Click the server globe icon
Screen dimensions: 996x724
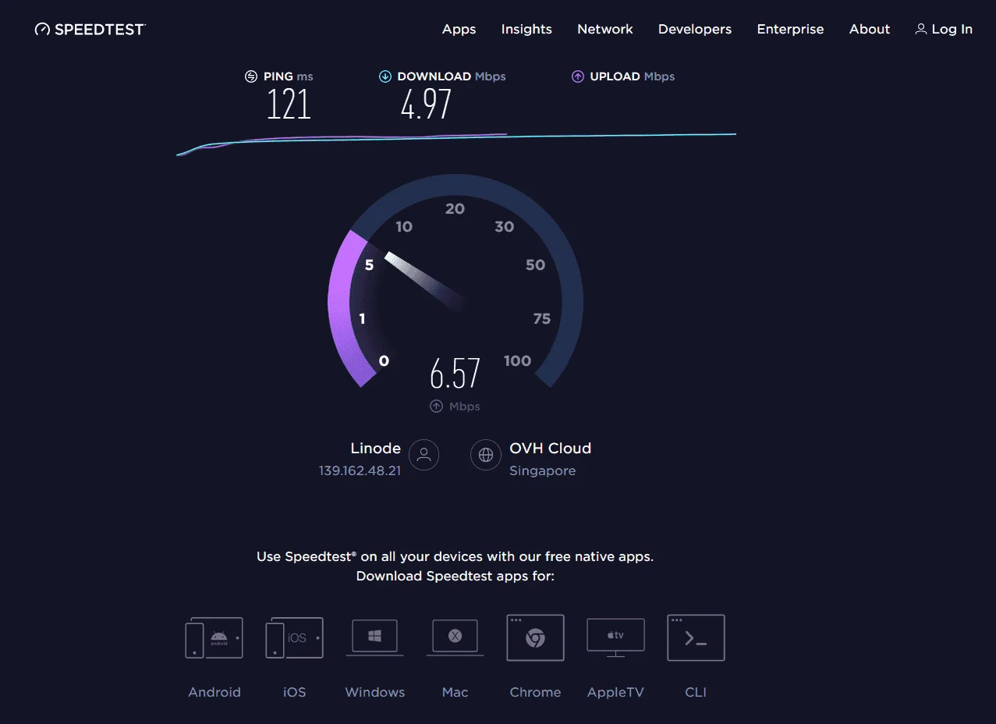coord(486,455)
